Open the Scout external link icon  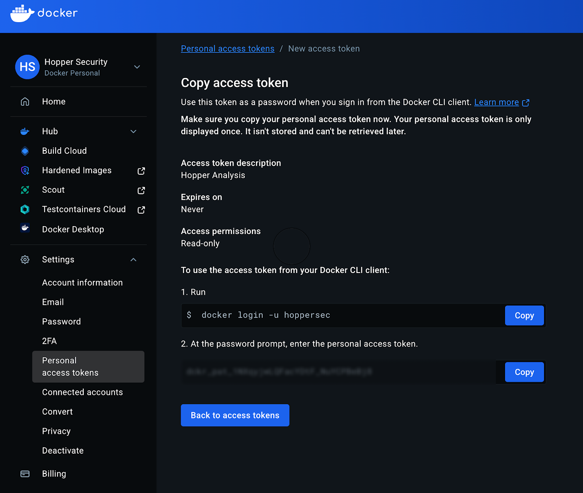141,190
